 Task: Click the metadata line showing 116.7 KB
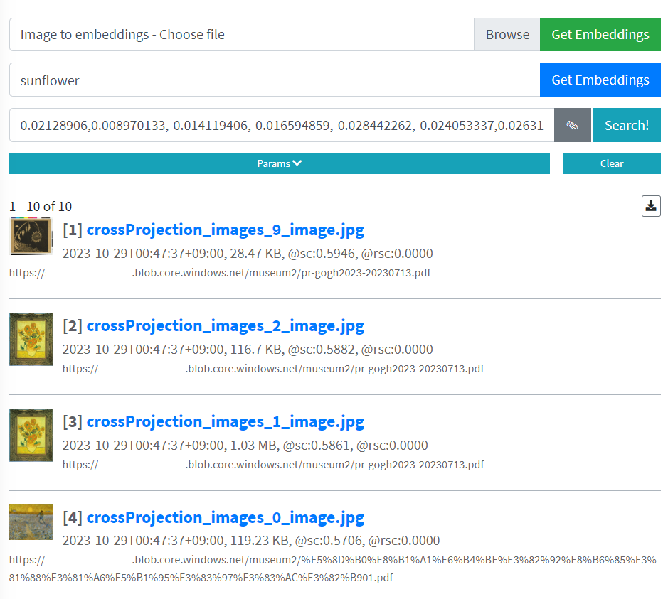click(248, 350)
